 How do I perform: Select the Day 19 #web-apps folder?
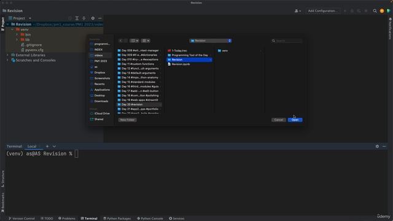click(x=139, y=100)
